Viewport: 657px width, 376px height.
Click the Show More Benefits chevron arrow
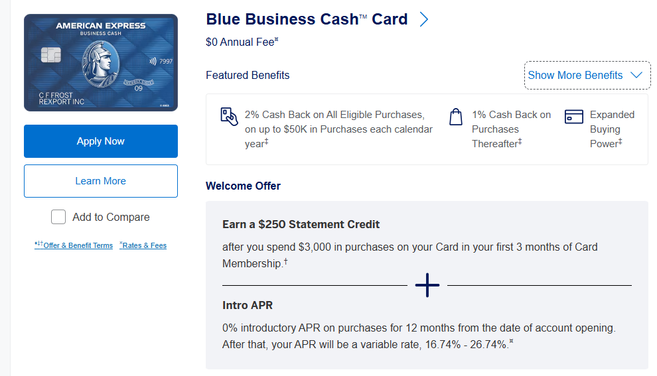click(636, 75)
